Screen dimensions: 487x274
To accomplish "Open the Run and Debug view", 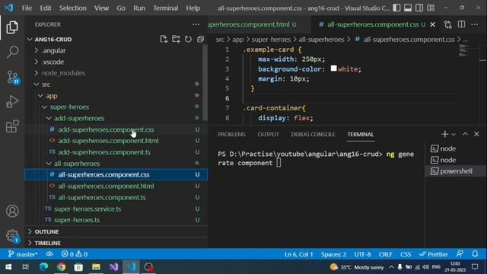I will pyautogui.click(x=12, y=101).
